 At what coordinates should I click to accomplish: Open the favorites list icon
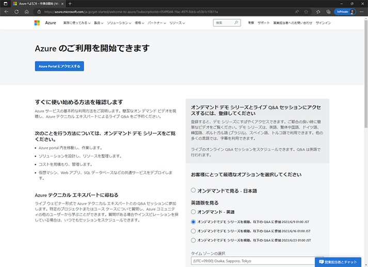tap(318, 12)
